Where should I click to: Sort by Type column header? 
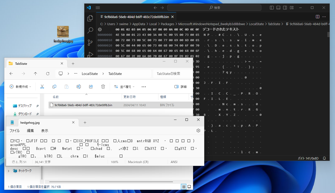tap(173, 97)
